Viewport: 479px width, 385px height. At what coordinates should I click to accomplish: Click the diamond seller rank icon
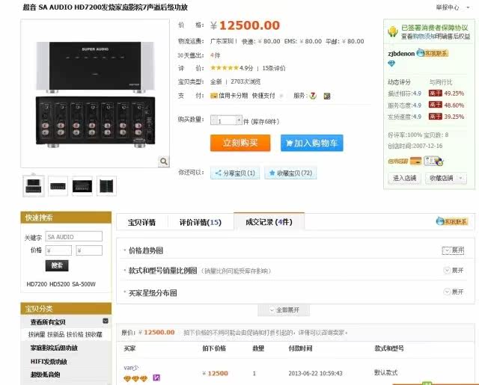point(390,64)
